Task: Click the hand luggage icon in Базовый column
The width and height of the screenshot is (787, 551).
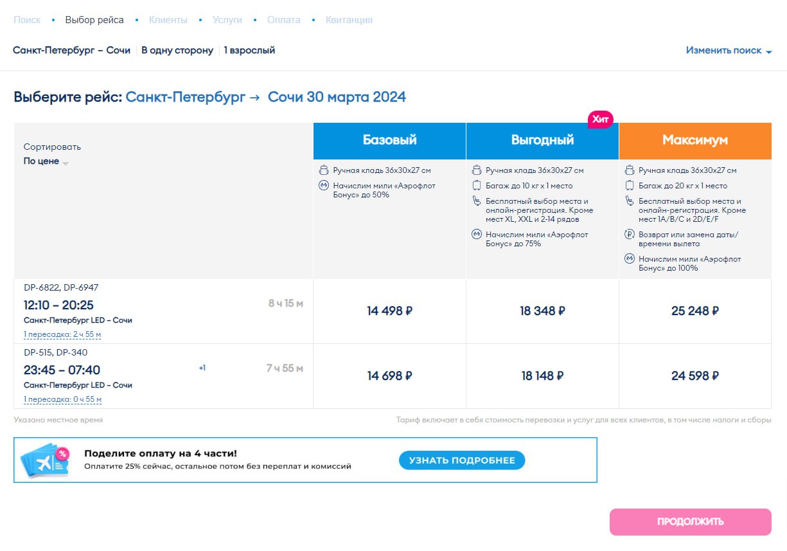Action: (324, 170)
